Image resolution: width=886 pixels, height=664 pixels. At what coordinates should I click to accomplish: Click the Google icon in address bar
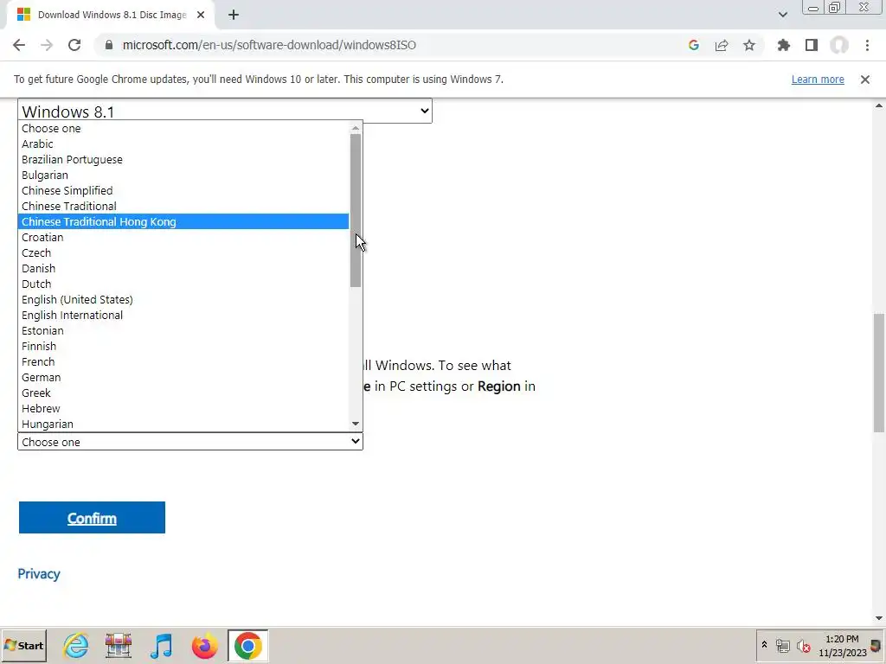pos(694,45)
